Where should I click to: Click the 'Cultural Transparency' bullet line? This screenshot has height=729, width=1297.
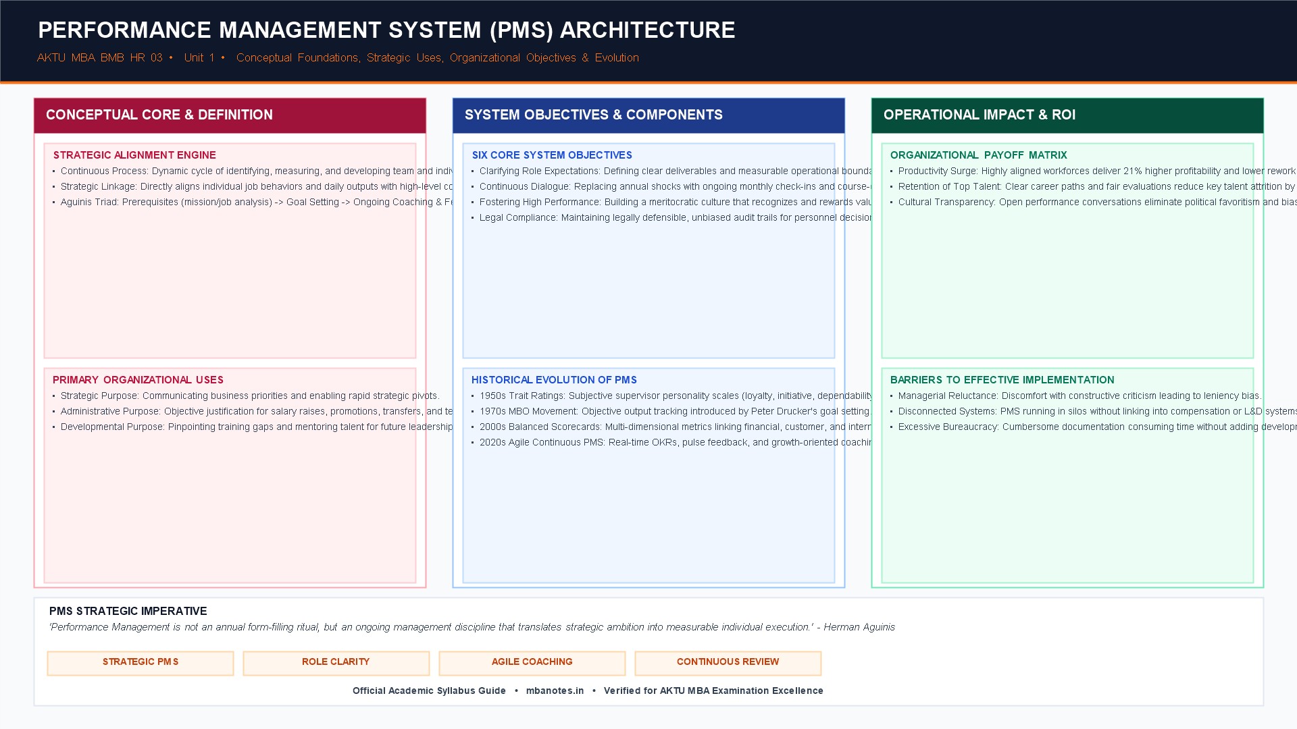[1093, 202]
